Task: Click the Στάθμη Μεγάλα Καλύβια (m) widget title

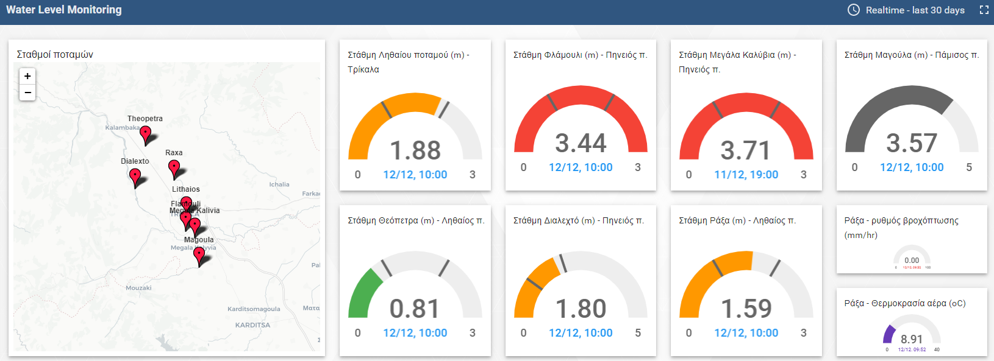Action: [738, 62]
